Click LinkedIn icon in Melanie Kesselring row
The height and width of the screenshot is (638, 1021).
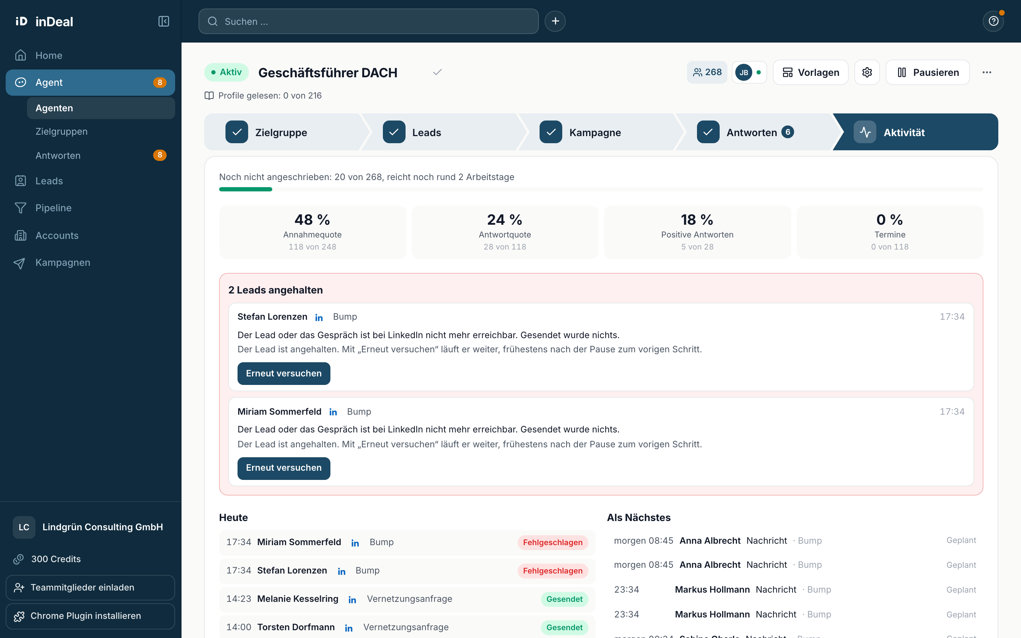point(352,600)
